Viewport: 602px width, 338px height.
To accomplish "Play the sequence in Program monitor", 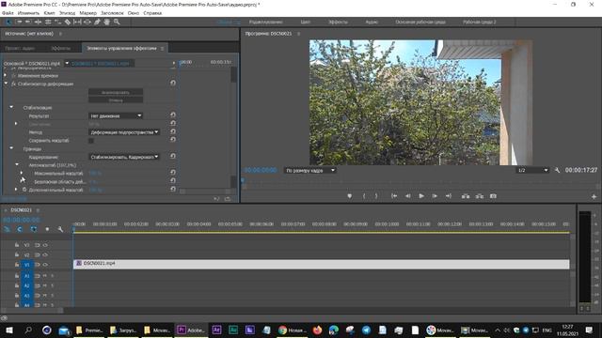I will click(421, 196).
